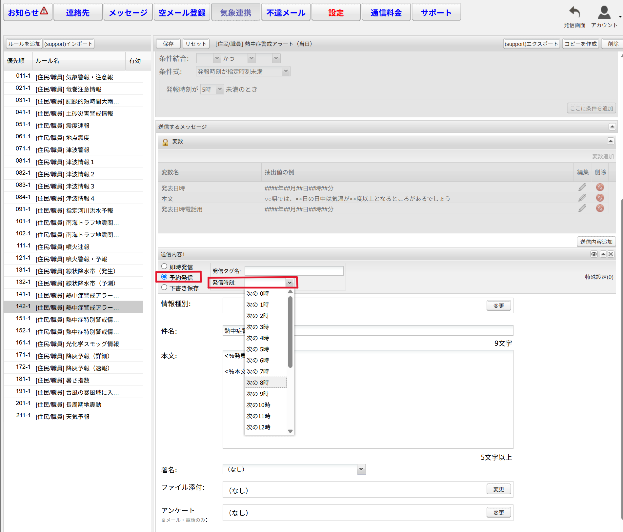Delete the 発表日時 variable
The image size is (623, 532).
tap(600, 187)
